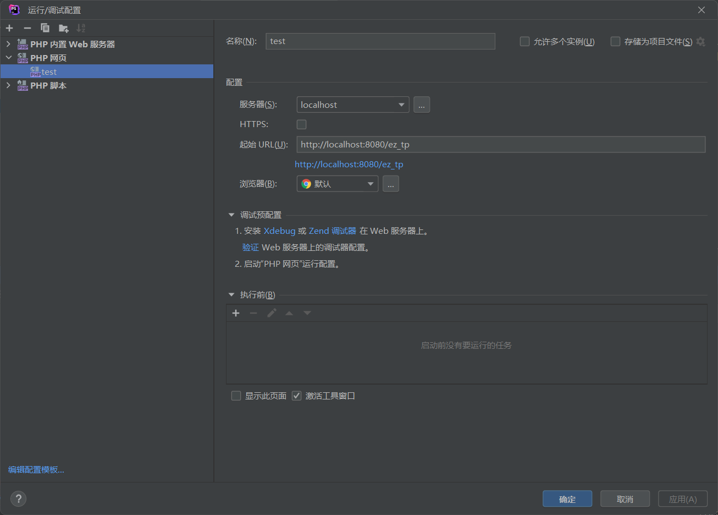Open browser settings ellipsis button
Viewport: 718px width, 515px height.
390,184
